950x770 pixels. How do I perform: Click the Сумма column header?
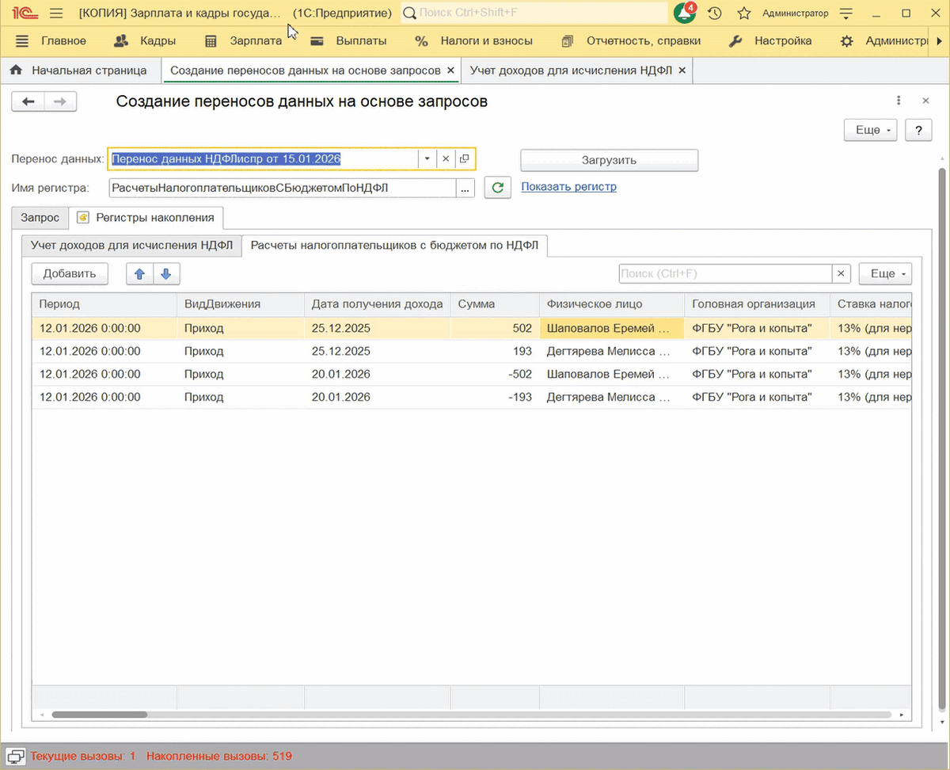click(495, 304)
